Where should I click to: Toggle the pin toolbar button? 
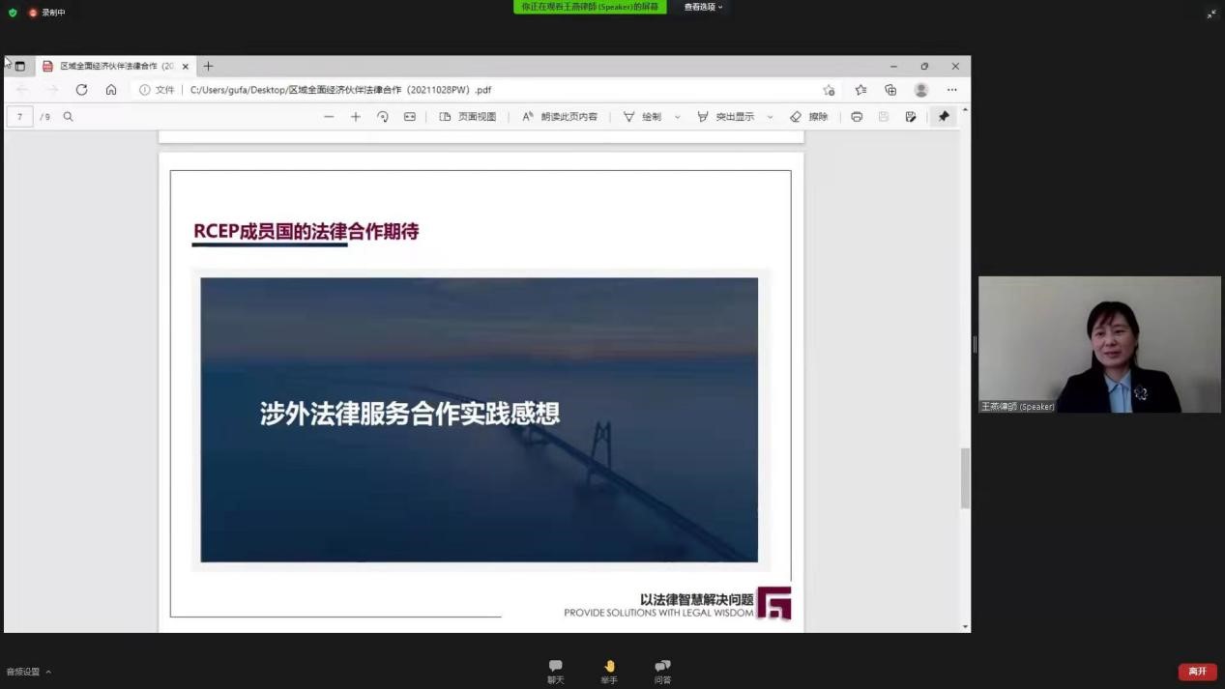click(x=944, y=117)
